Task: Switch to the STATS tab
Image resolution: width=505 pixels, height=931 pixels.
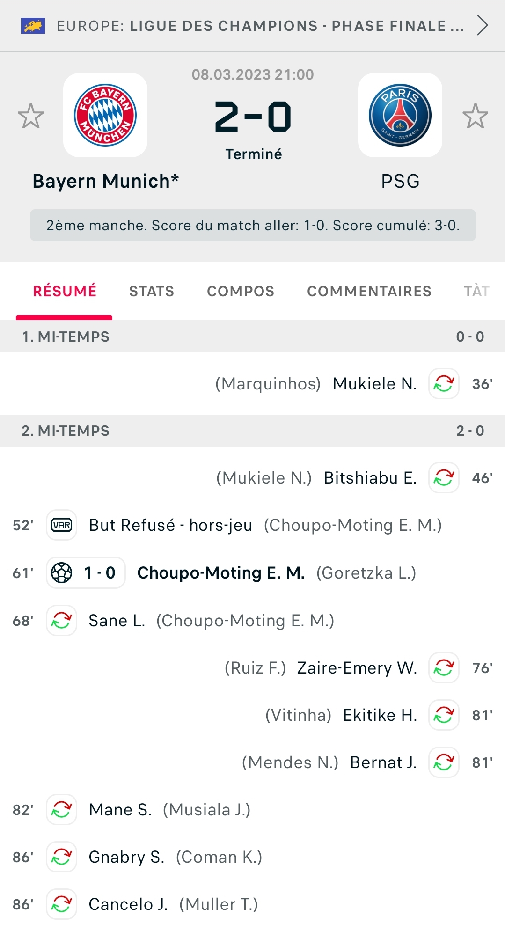Action: [x=152, y=291]
